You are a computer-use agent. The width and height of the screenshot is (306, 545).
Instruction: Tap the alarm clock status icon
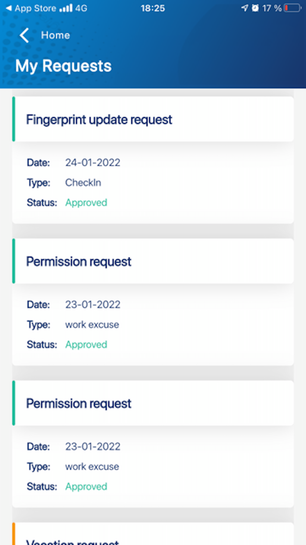[255, 8]
